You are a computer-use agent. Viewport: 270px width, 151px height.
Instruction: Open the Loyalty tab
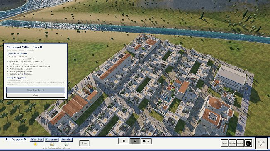(x=66, y=139)
